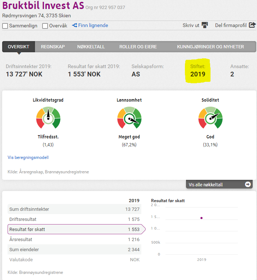Screen dimensions: 257x280
Task: Click the address Rødmyrsvingen 74, 3735 Skien
Action: pos(36,16)
